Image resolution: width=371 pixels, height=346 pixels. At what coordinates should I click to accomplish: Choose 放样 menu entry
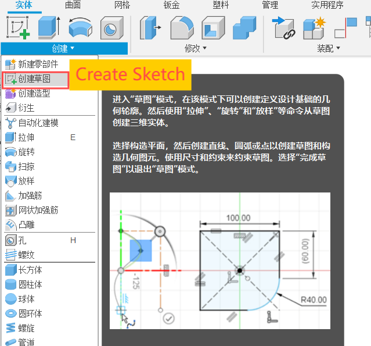pos(50,181)
